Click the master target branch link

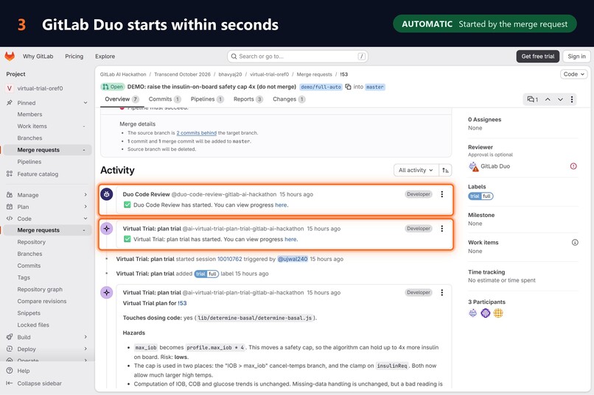tap(375, 87)
